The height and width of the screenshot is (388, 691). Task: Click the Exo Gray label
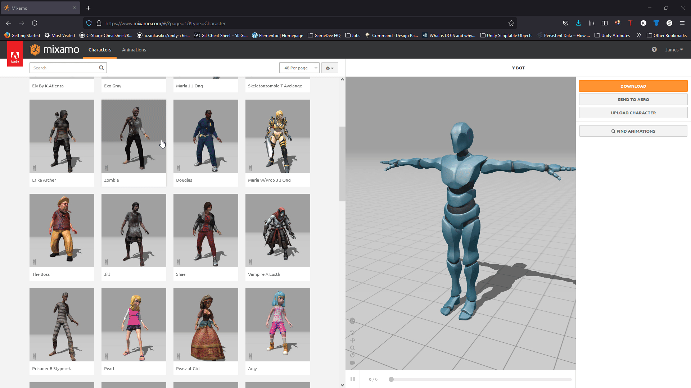[113, 86]
